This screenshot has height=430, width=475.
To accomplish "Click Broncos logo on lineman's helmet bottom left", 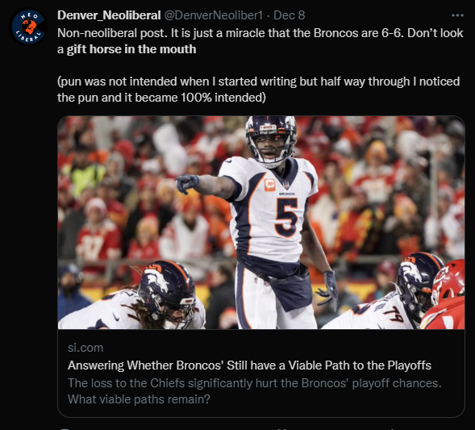I will click(x=156, y=280).
